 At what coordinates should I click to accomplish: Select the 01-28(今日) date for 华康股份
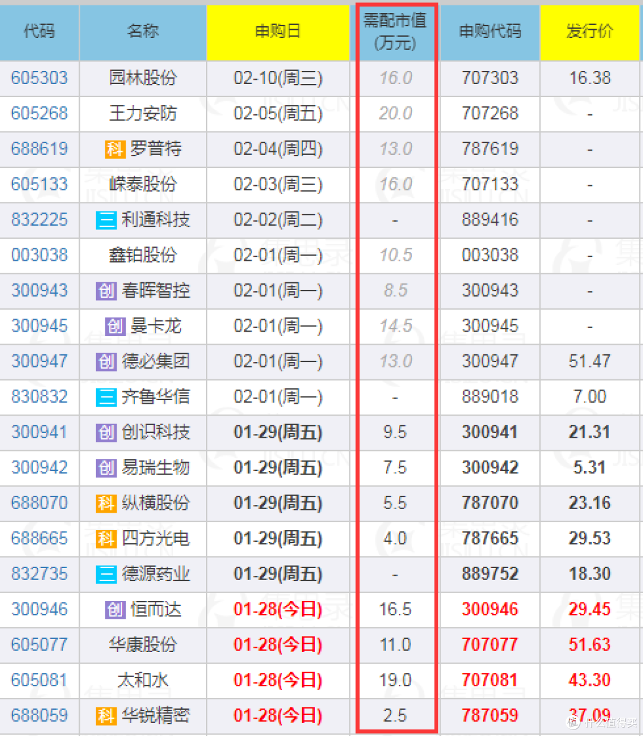(277, 645)
